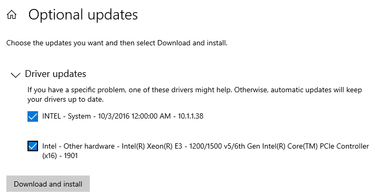Image resolution: width=374 pixels, height=195 pixels.
Task: Click the INTEL - System driver label text
Action: (x=123, y=116)
